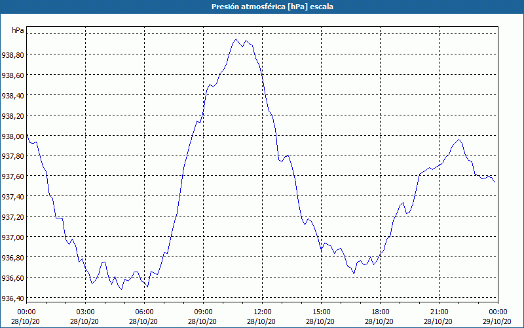Click the 03:00 time axis label

pos(86,312)
